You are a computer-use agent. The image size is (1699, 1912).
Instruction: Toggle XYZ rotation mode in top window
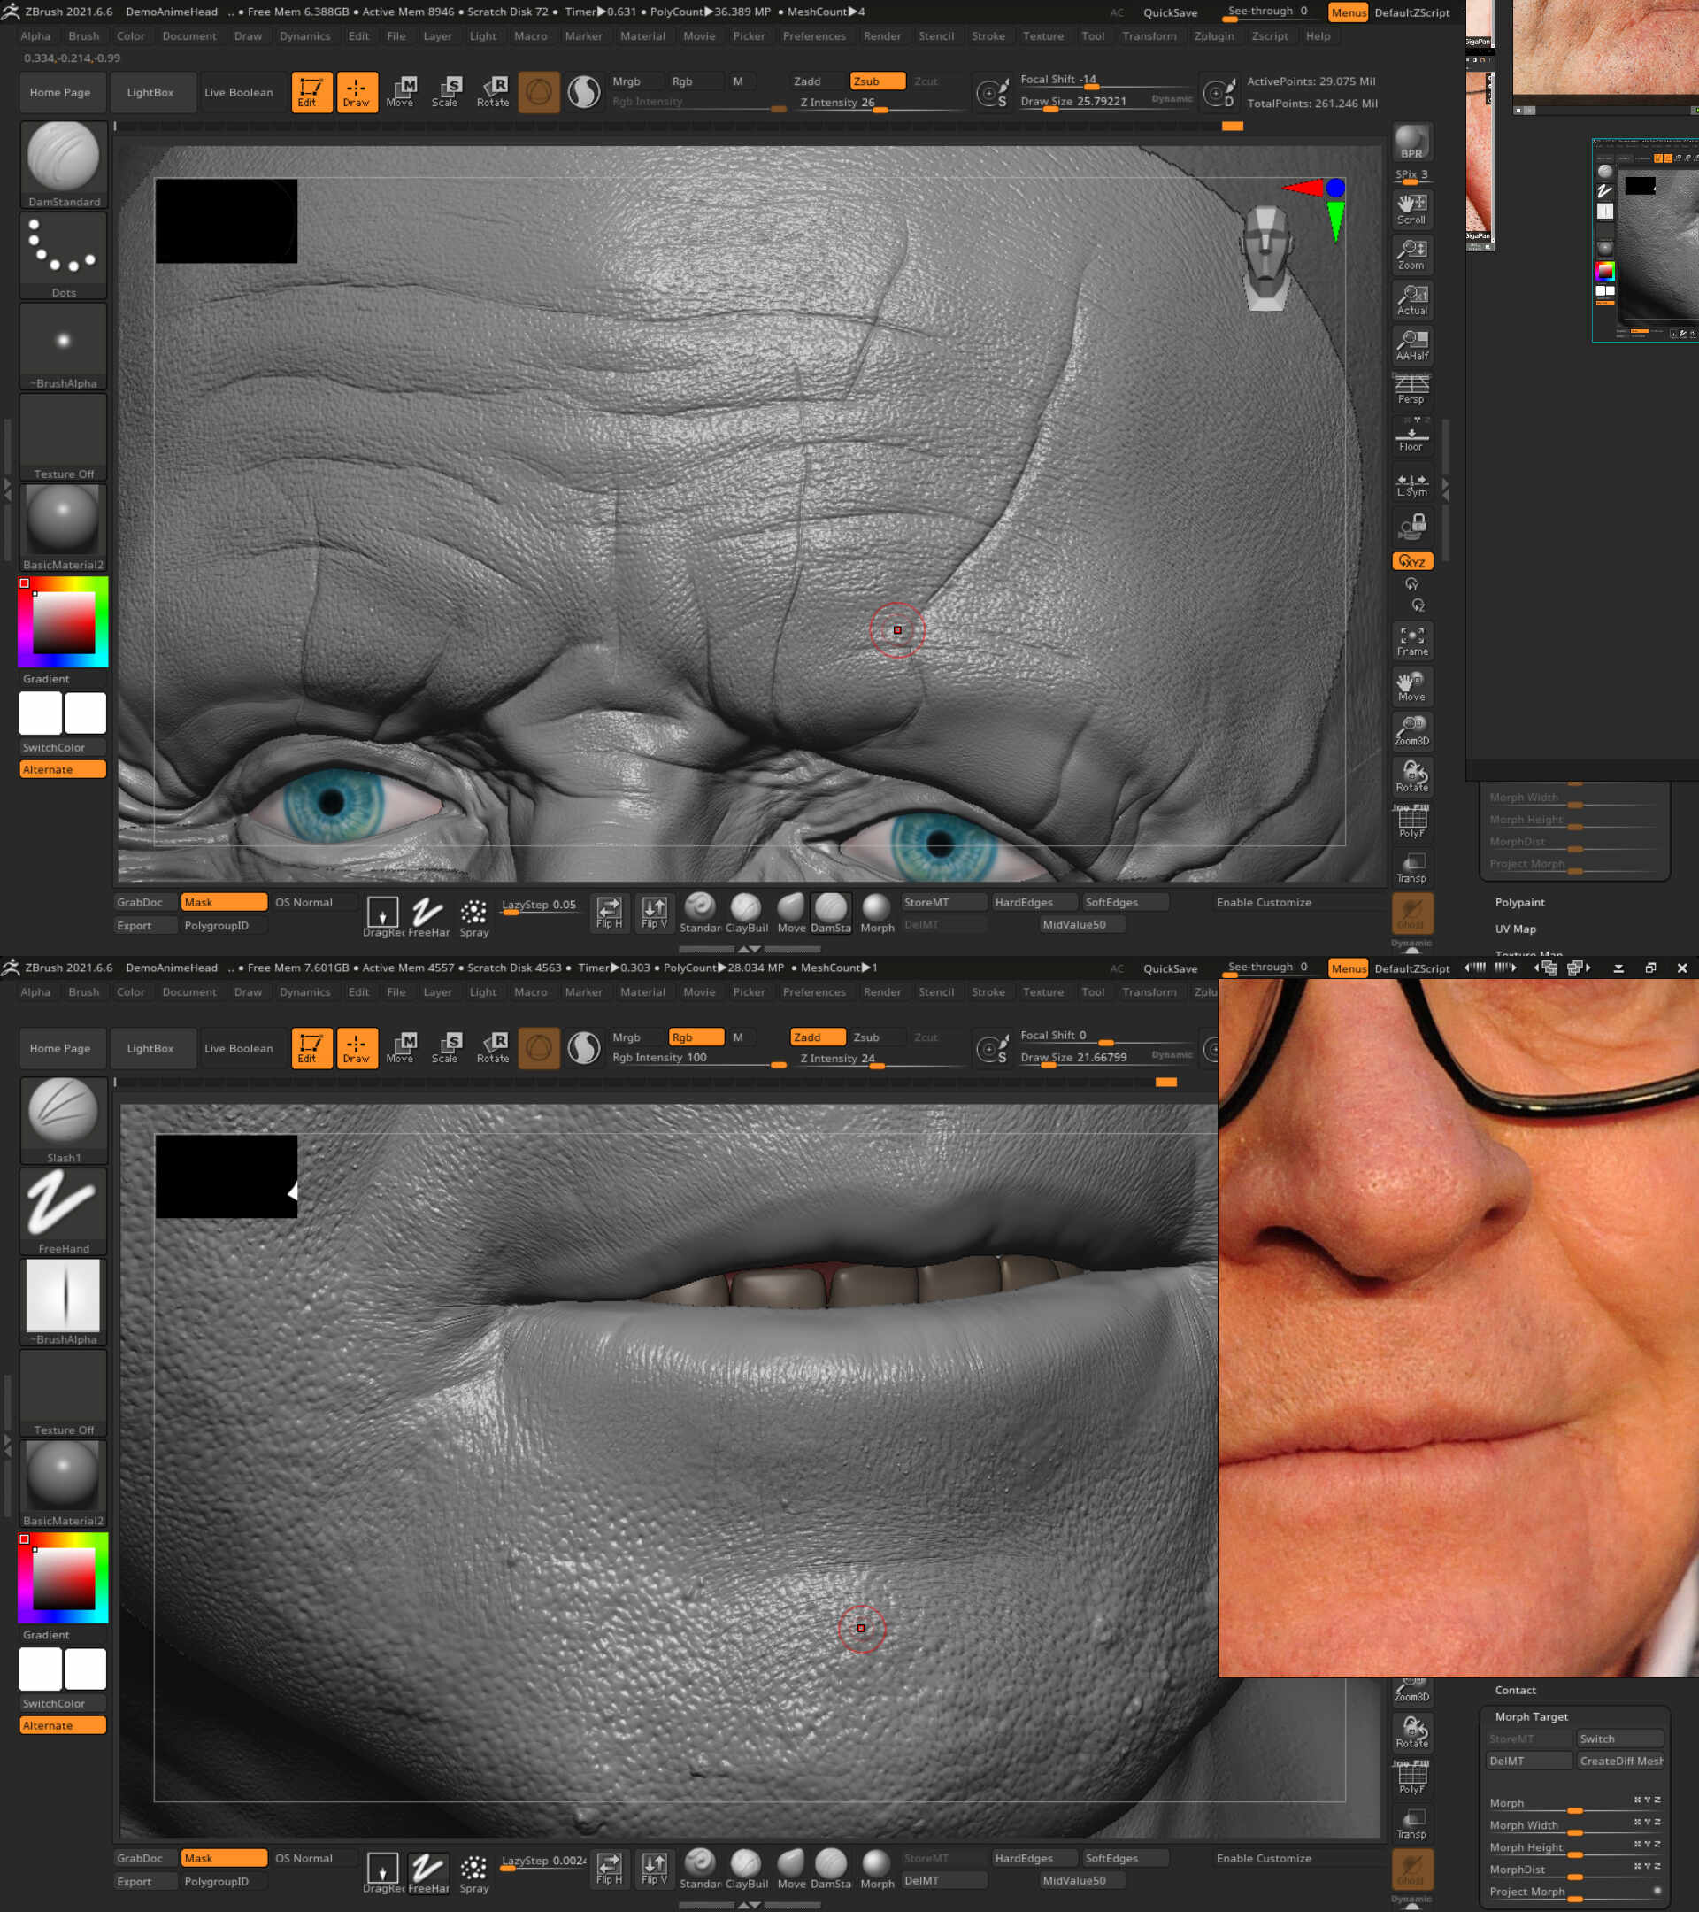pyautogui.click(x=1412, y=561)
